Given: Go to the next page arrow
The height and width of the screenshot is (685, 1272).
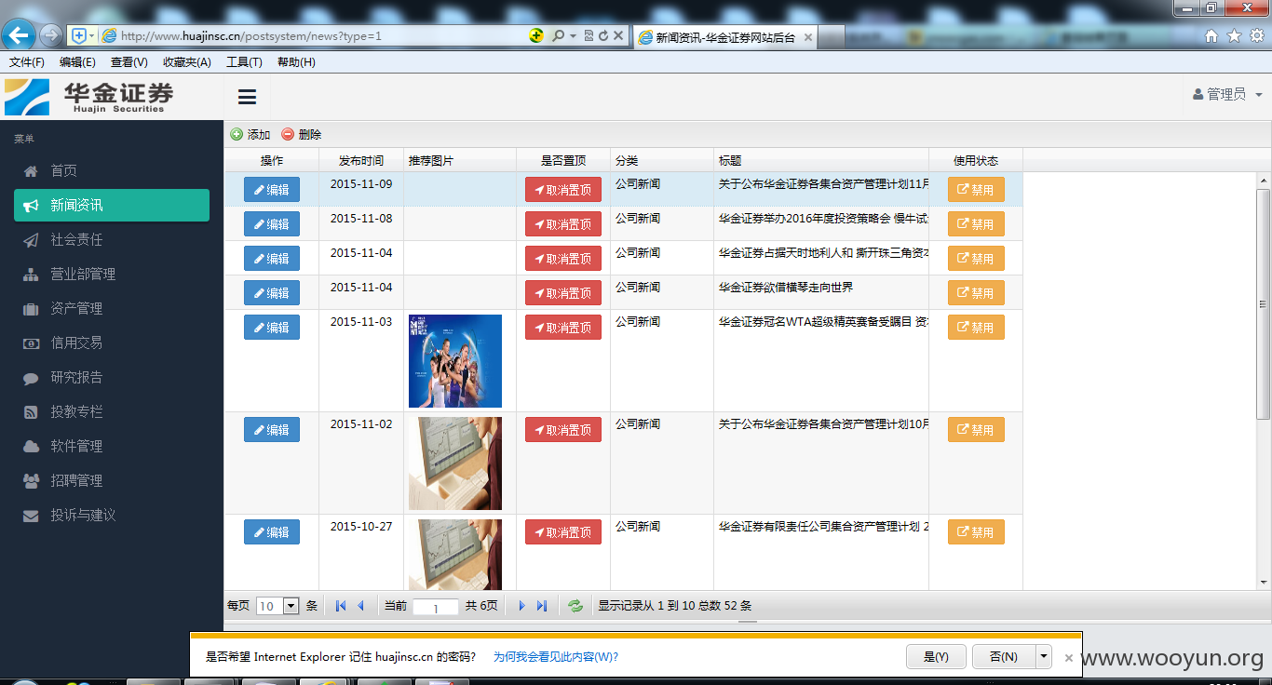Looking at the screenshot, I should 521,606.
